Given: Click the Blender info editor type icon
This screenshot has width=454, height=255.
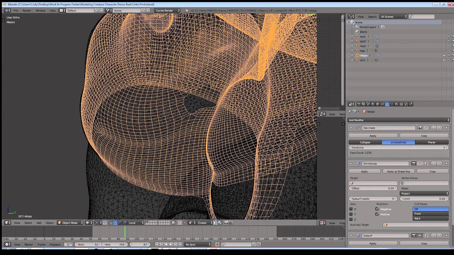Looking at the screenshot, I should [x=7, y=10].
